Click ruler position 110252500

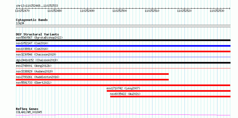(x=120, y=11)
